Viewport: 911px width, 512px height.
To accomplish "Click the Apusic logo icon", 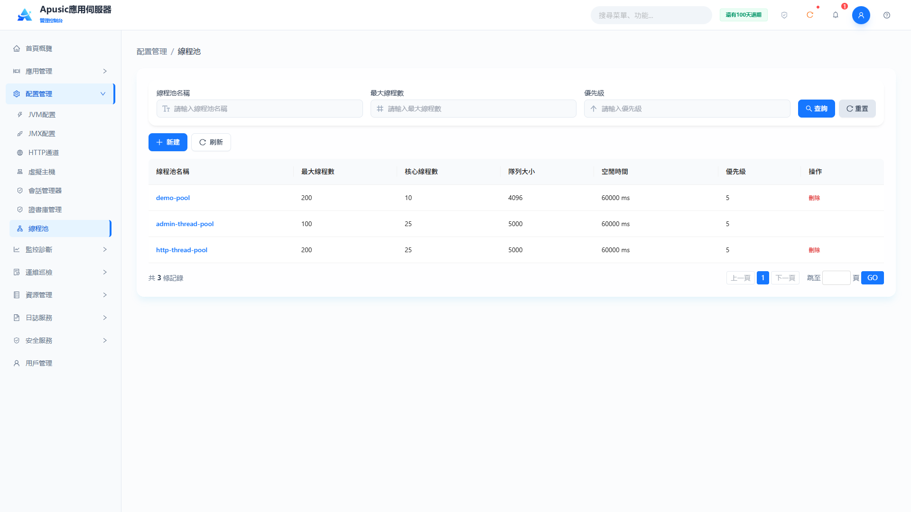I will (25, 15).
